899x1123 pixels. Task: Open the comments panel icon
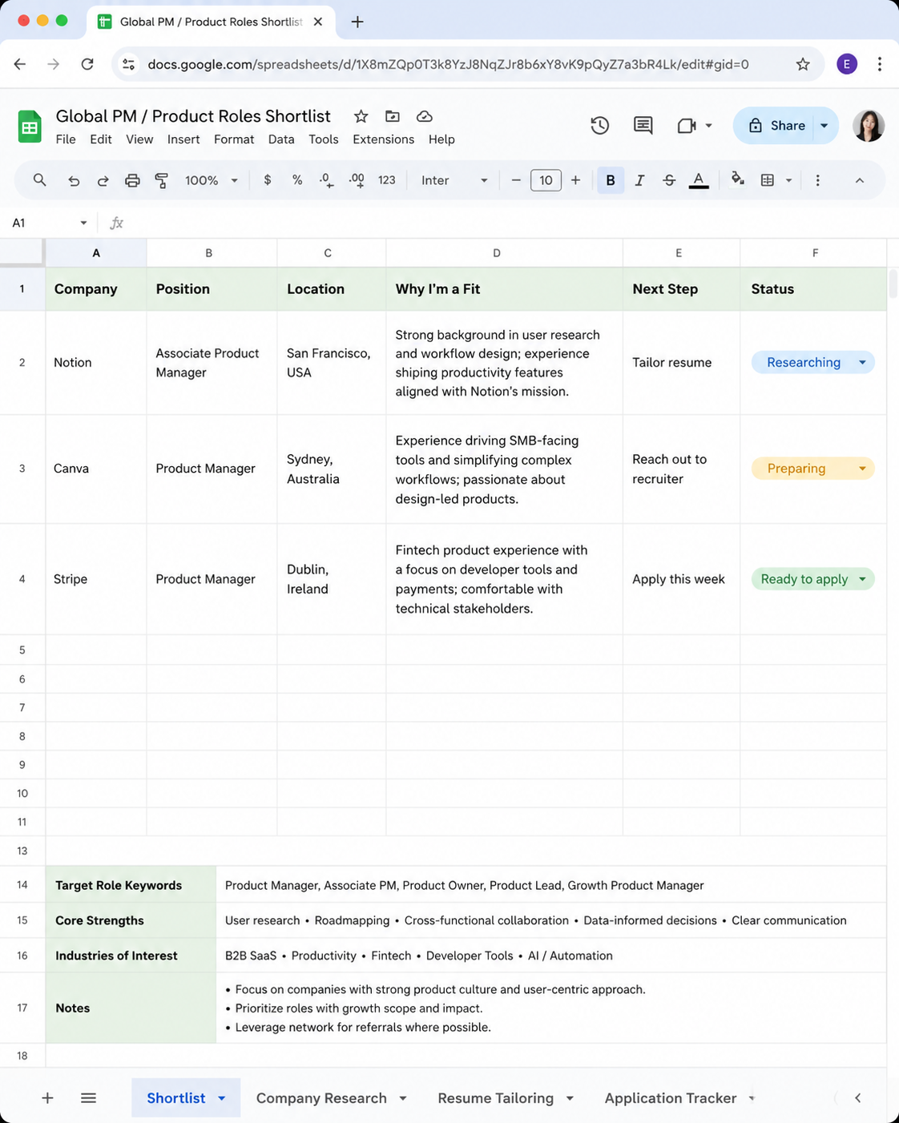tap(643, 126)
